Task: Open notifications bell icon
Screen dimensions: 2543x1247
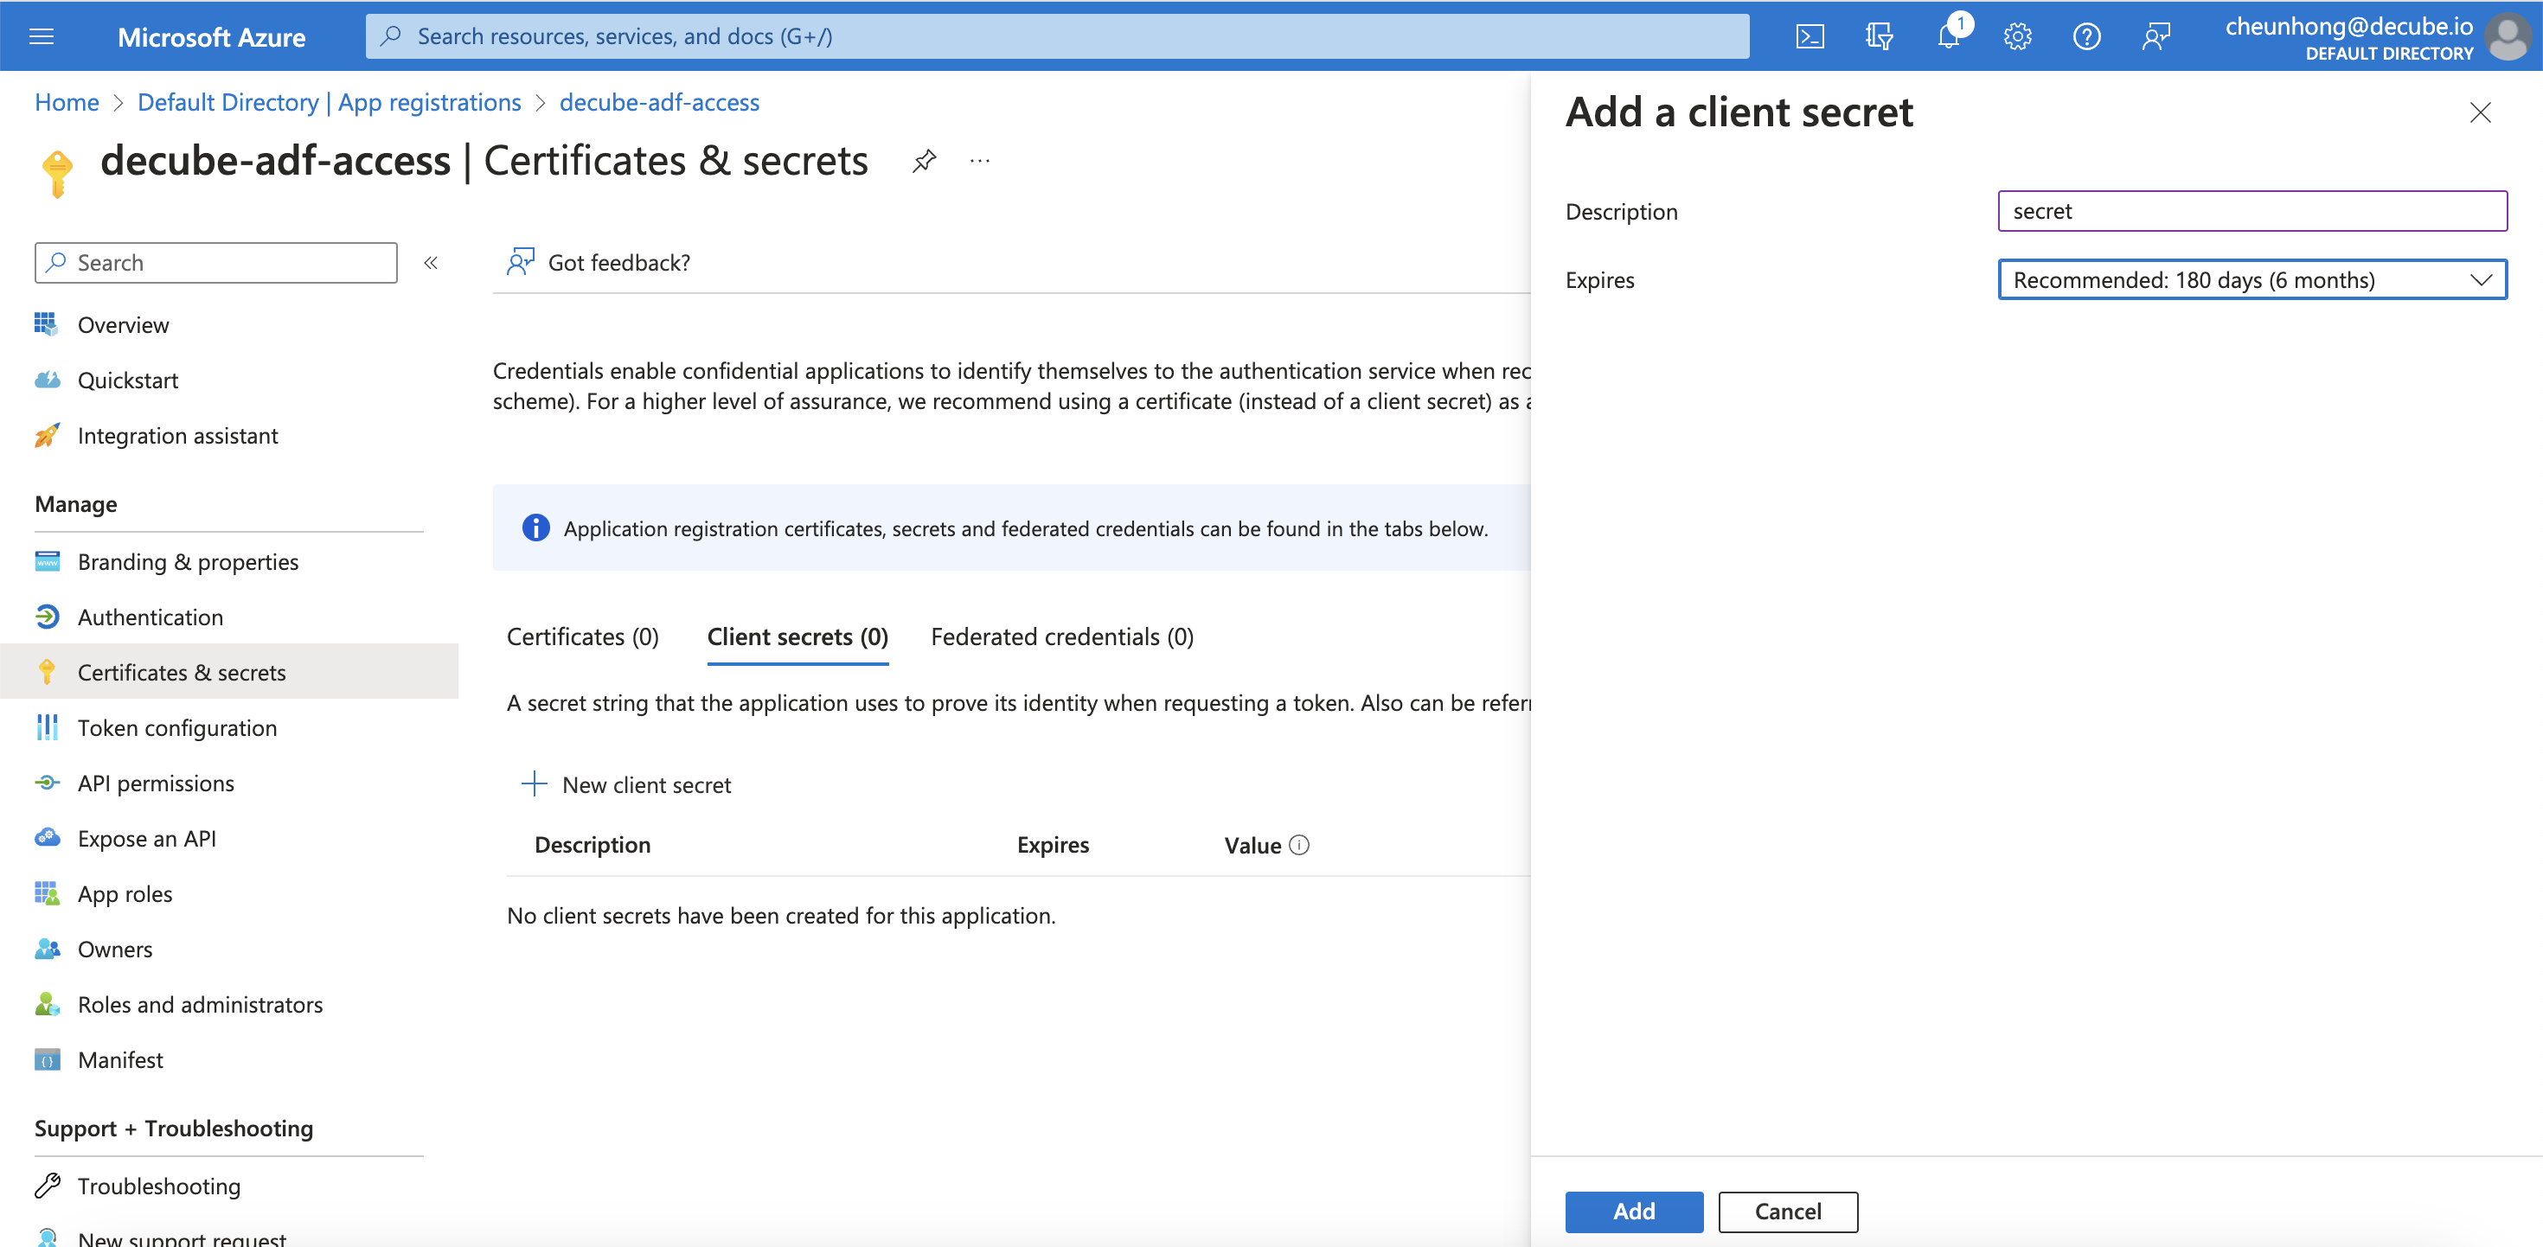Action: click(x=1949, y=36)
